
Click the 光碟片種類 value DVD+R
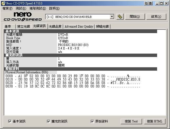(63, 35)
